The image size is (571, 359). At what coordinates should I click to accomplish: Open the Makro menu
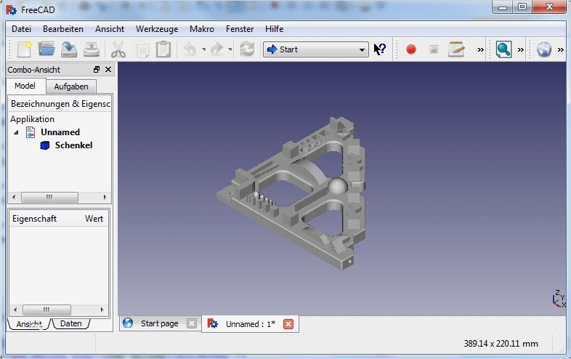coord(201,29)
